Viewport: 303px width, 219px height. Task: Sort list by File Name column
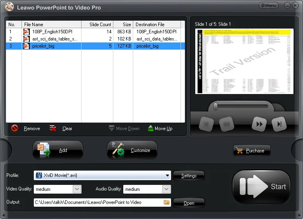click(52, 25)
